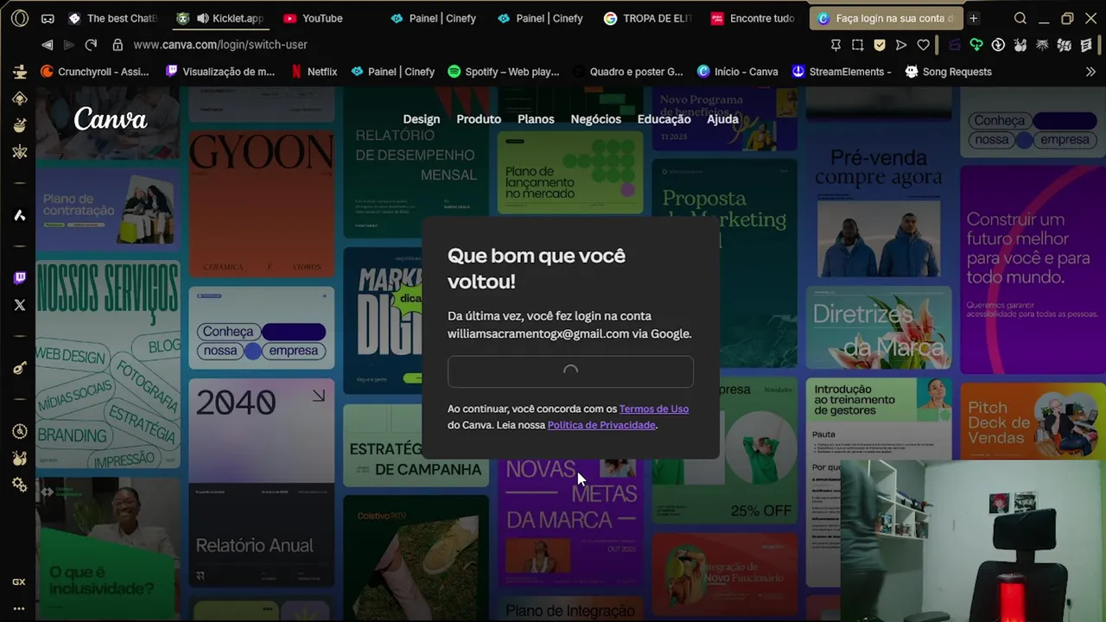
Task: Select the Faça login na sua conta tab
Action: click(x=886, y=18)
